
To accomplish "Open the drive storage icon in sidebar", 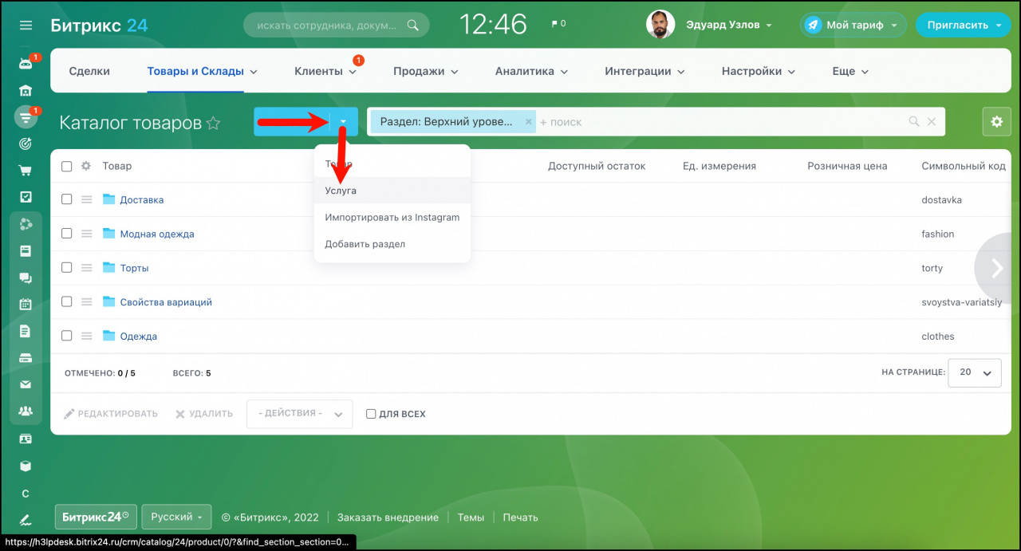I will click(26, 357).
